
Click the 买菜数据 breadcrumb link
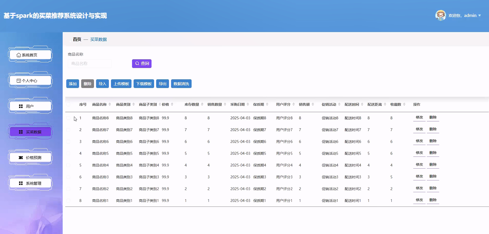click(98, 40)
